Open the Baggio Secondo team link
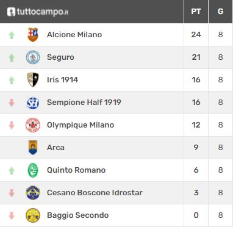Image resolution: width=233 pixels, height=227 pixels. [x=77, y=215]
